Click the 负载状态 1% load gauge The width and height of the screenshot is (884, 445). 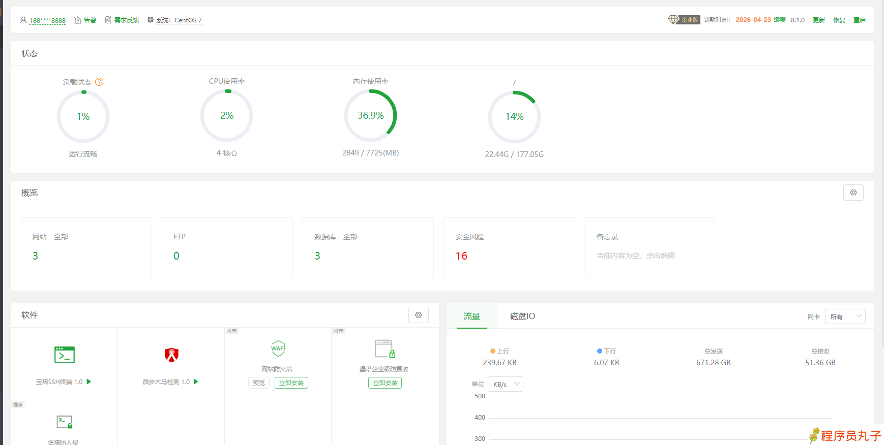coord(83,117)
